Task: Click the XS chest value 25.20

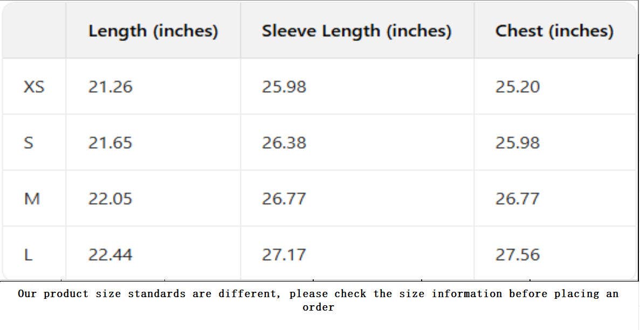Action: [518, 87]
